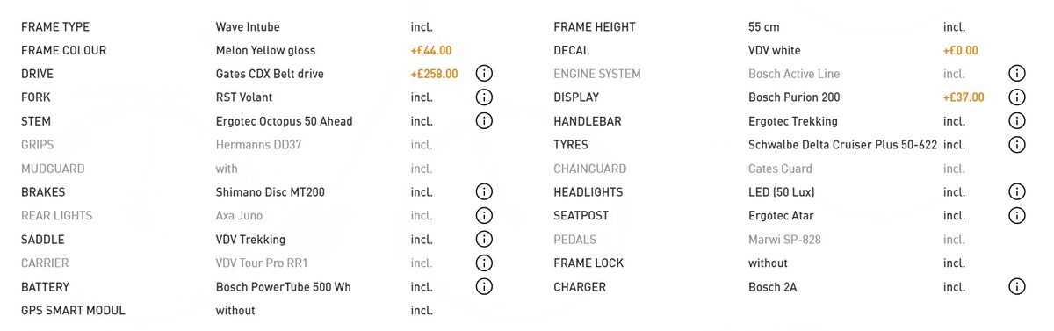Open info for Bosch PowerTube 500 Wh battery
The width and height of the screenshot is (1054, 331).
(484, 287)
